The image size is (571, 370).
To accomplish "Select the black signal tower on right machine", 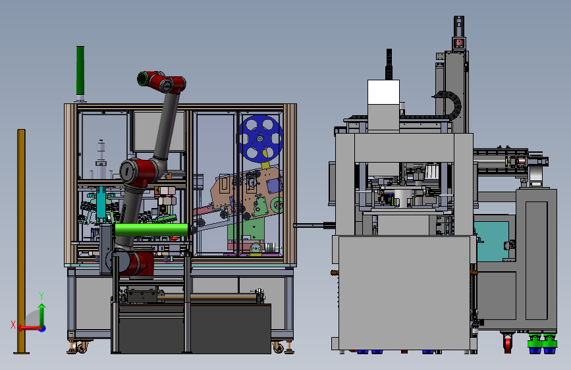I will click(389, 64).
